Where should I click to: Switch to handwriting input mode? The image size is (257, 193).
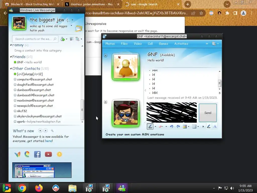(209, 126)
